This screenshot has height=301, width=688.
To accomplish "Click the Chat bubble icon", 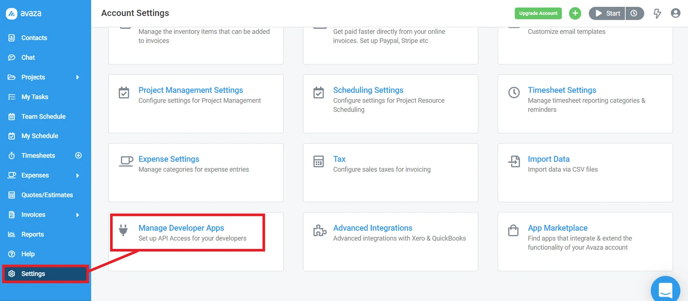I will pos(12,57).
